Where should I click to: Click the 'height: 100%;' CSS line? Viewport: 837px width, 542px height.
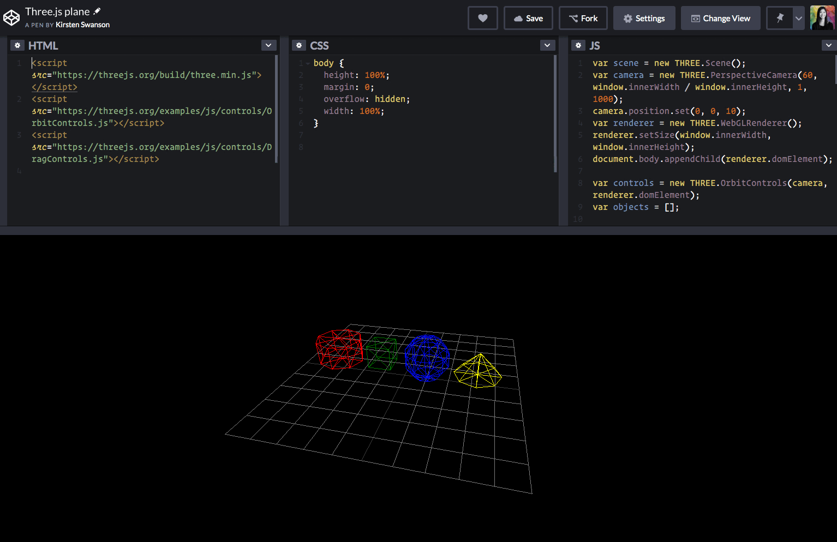point(356,75)
